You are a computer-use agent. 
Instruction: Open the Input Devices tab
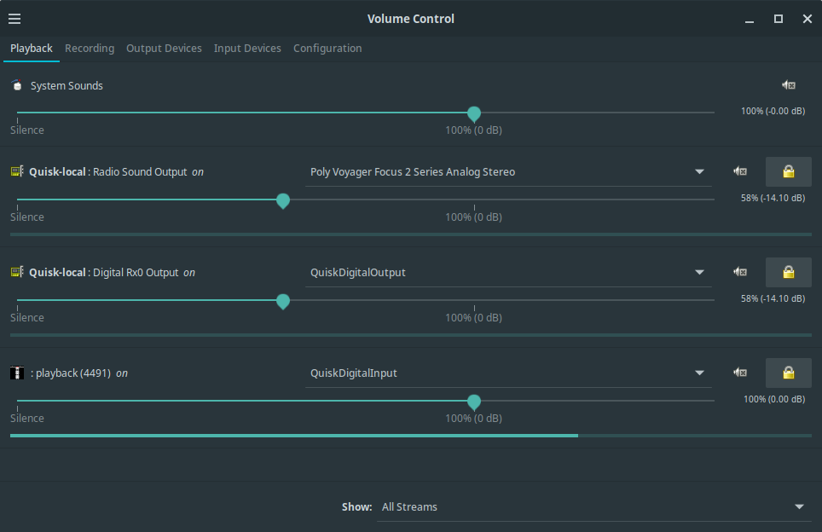click(x=247, y=49)
